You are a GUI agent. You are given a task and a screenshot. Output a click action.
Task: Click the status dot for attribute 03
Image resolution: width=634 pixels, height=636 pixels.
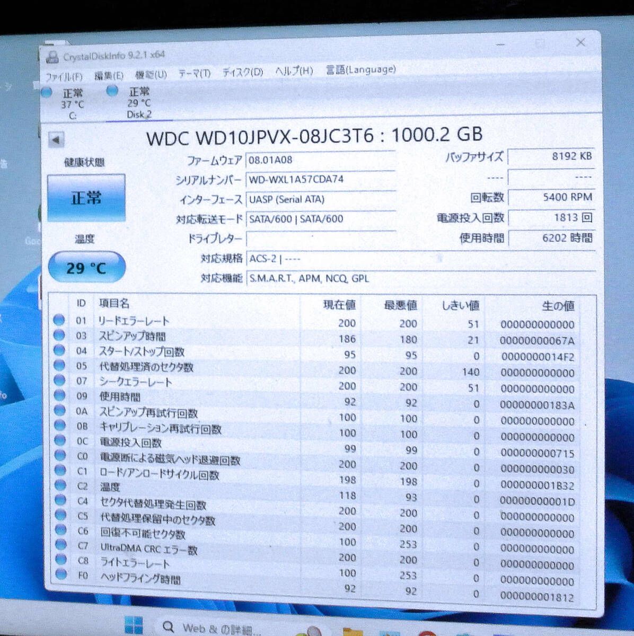59,335
